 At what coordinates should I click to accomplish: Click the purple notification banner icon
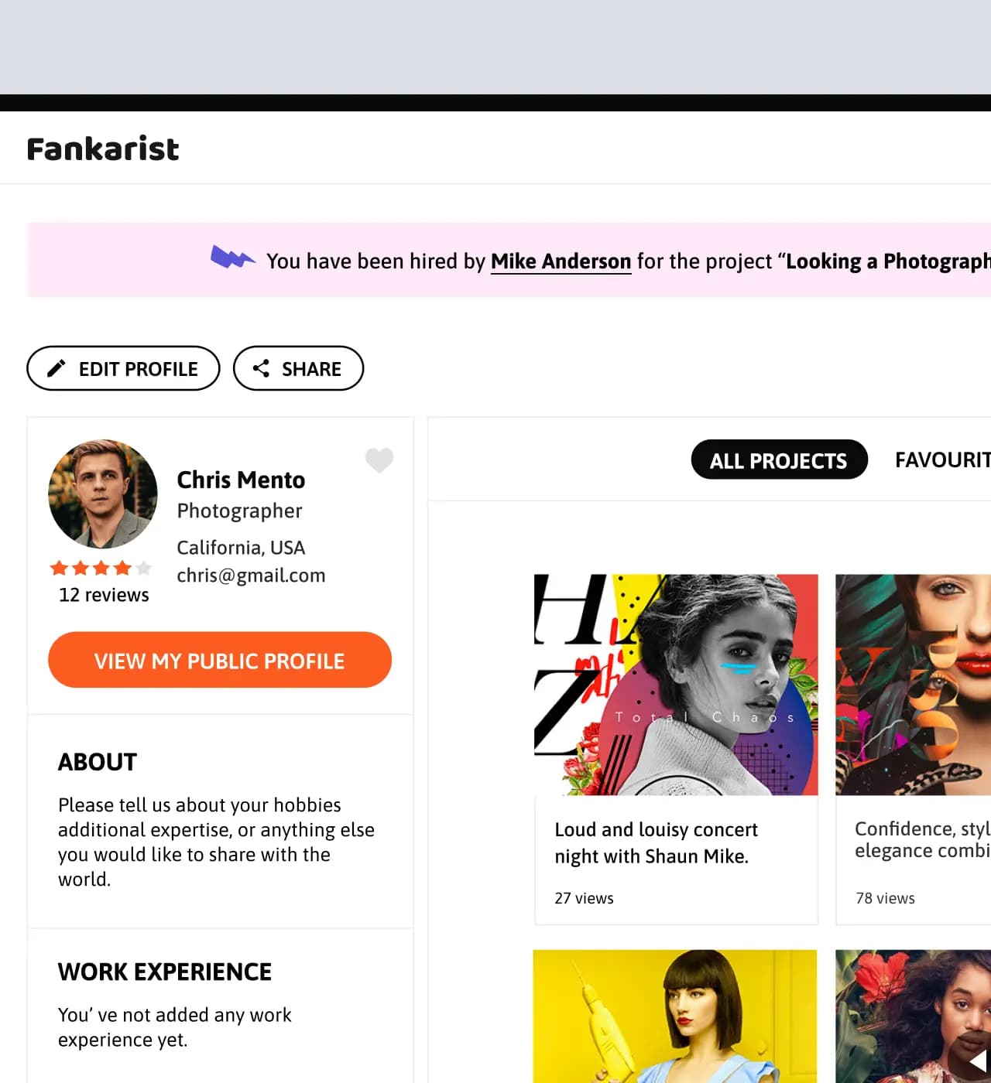[232, 258]
